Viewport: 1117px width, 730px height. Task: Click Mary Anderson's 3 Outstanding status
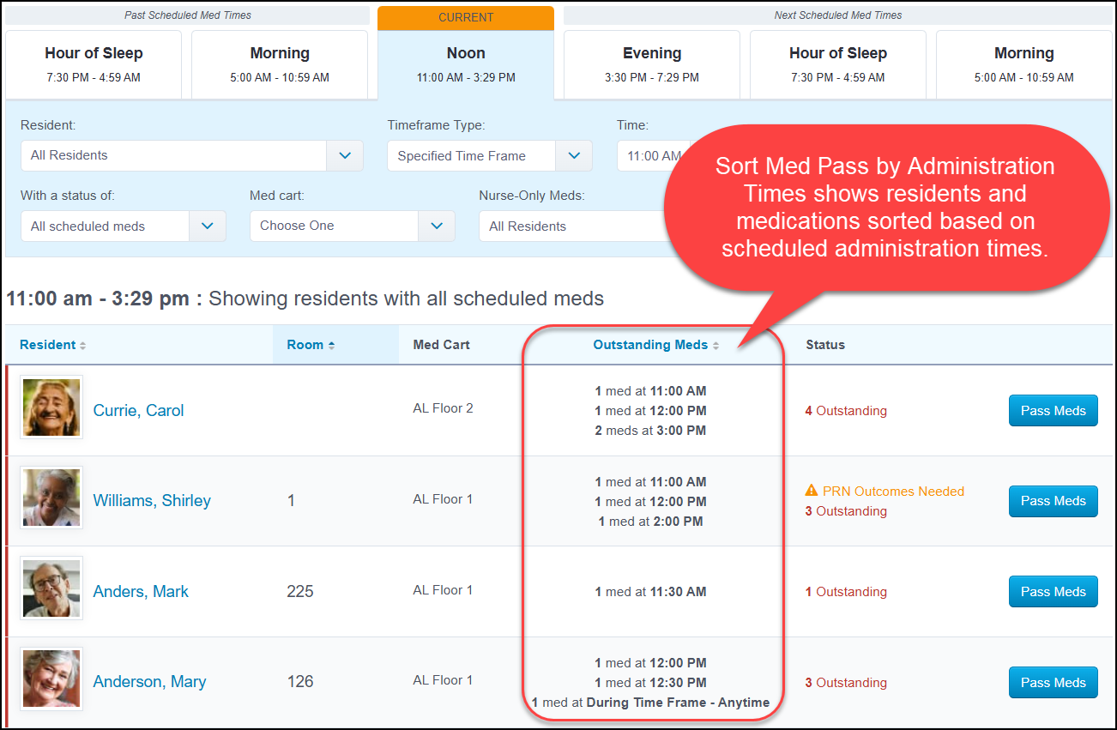[x=846, y=683]
